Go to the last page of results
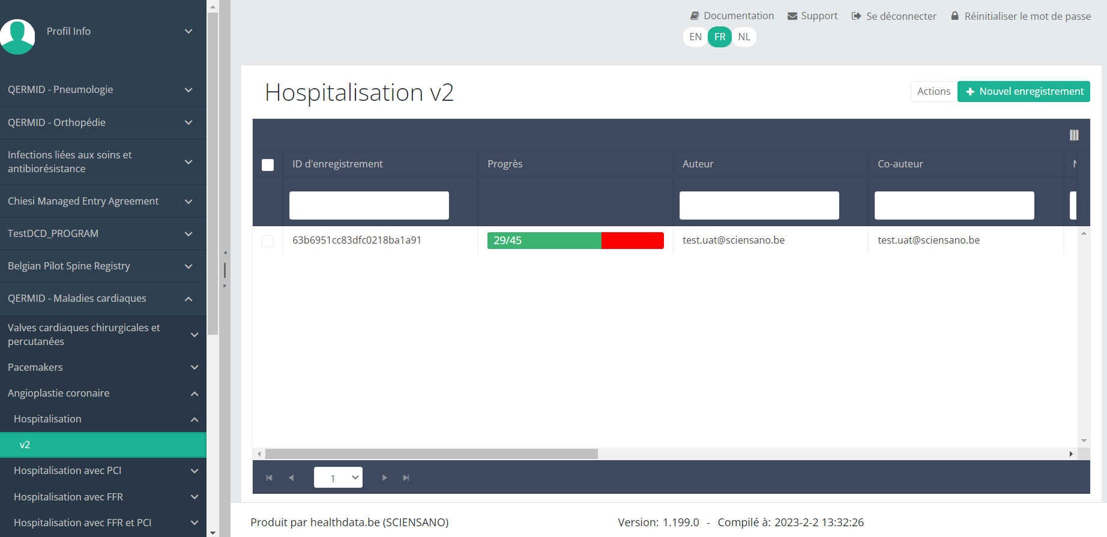Image resolution: width=1107 pixels, height=537 pixels. [x=406, y=478]
